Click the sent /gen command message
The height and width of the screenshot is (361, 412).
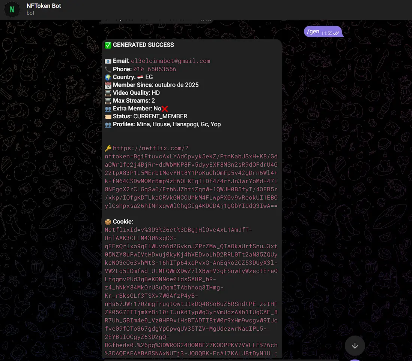(x=323, y=32)
